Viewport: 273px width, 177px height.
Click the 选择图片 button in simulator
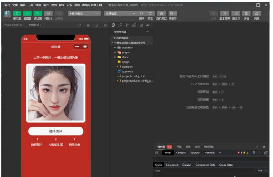(56, 131)
